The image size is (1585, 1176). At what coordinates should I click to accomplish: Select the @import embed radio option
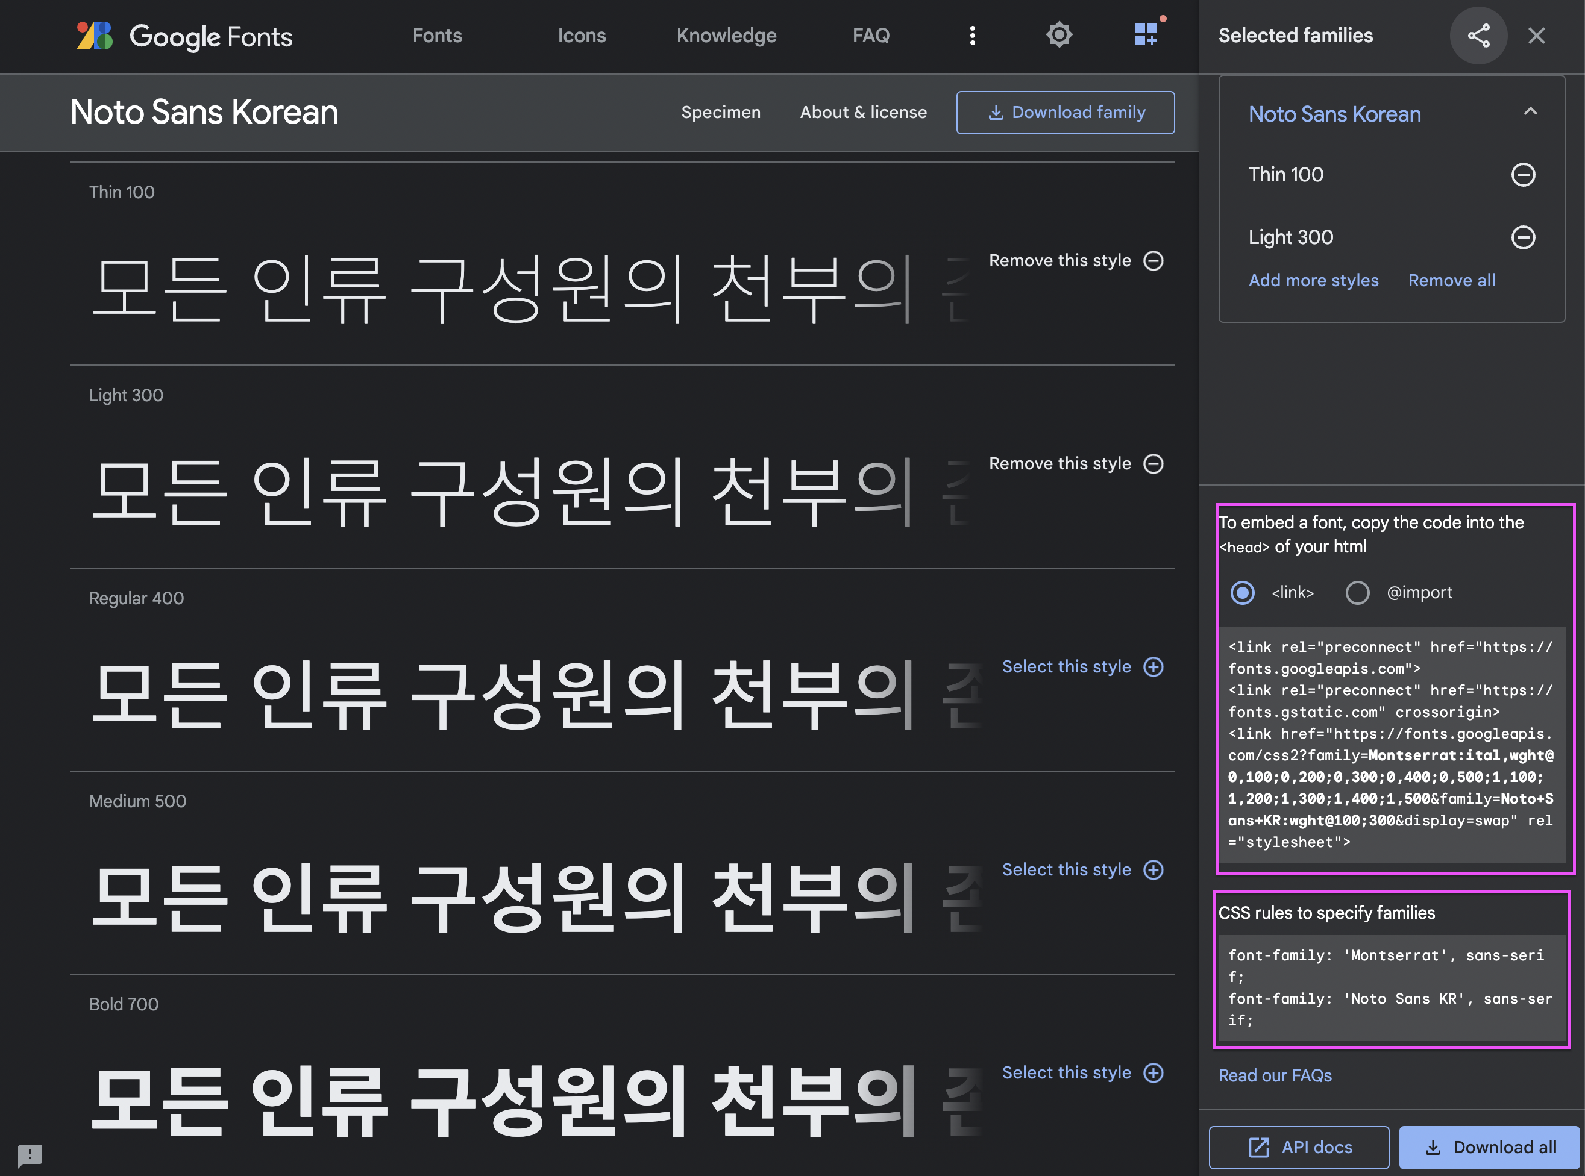coord(1357,593)
